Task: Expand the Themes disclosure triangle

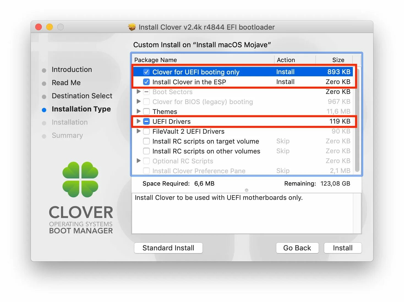Action: pyautogui.click(x=139, y=111)
